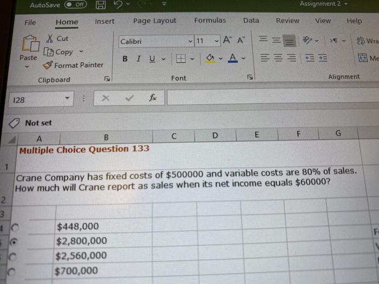The image size is (379, 284).
Task: Select the $2,560,000 radio button
Action: pos(12,257)
